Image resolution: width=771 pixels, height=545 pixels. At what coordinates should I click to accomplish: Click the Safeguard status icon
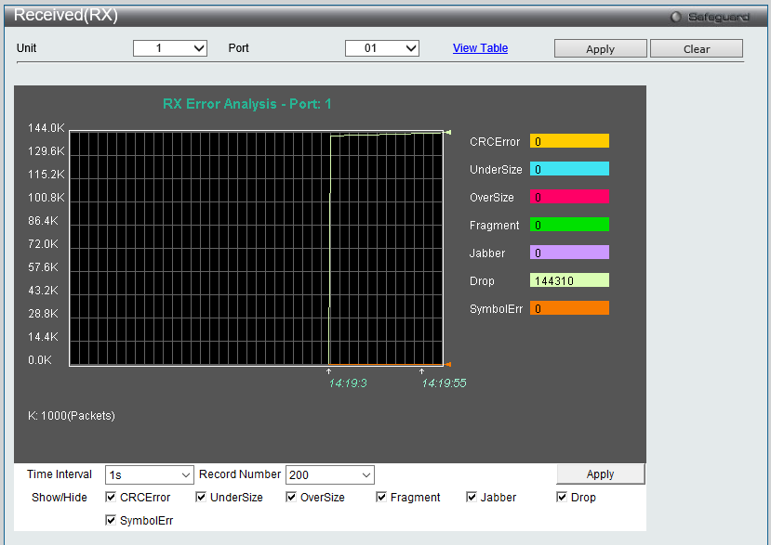[x=676, y=17]
